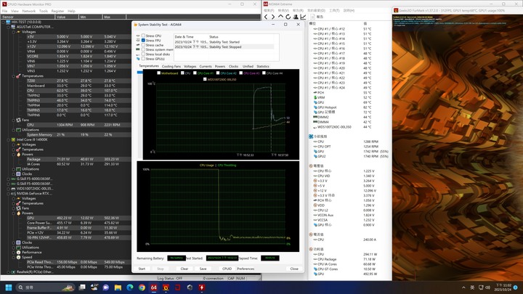Open the weather widget on the taskbar

pos(94,287)
